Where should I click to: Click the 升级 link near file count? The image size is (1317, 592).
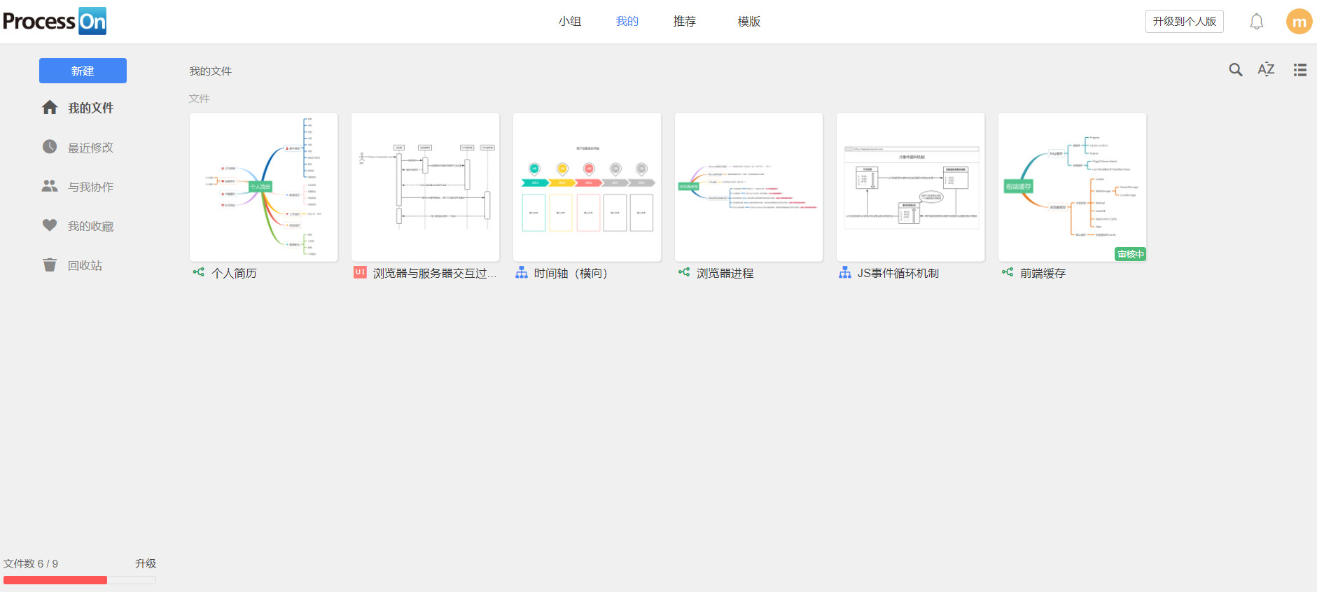pyautogui.click(x=146, y=563)
